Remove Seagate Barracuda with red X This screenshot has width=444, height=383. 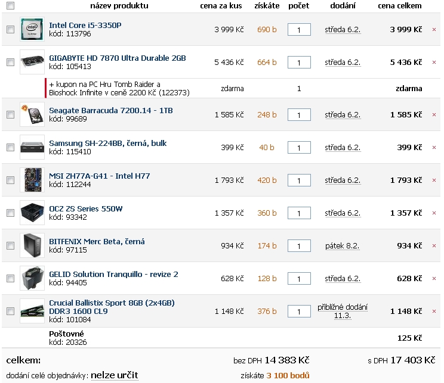434,115
